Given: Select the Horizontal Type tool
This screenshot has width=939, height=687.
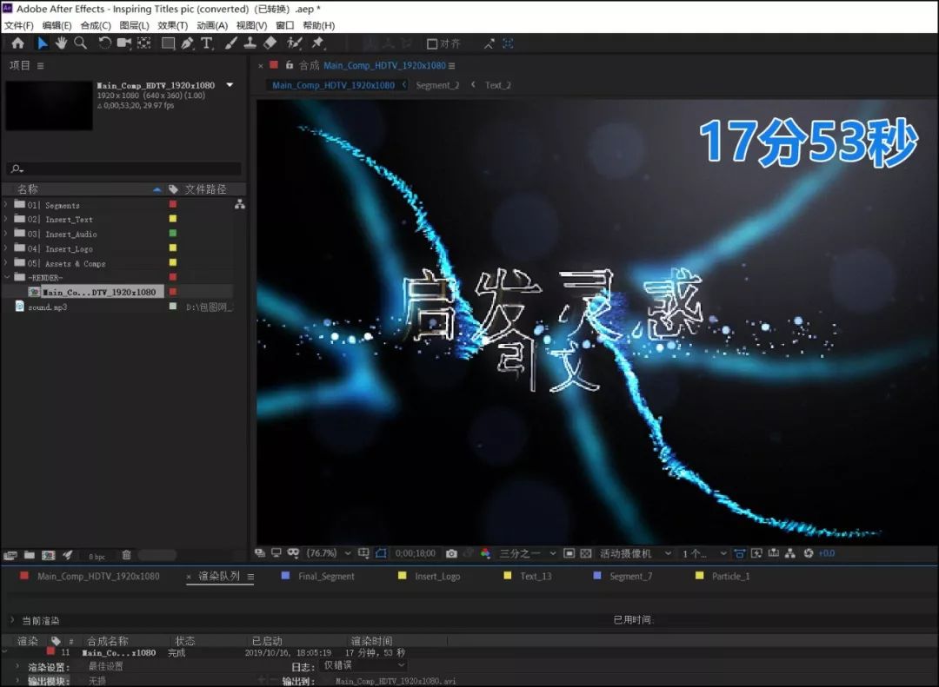Looking at the screenshot, I should 209,43.
